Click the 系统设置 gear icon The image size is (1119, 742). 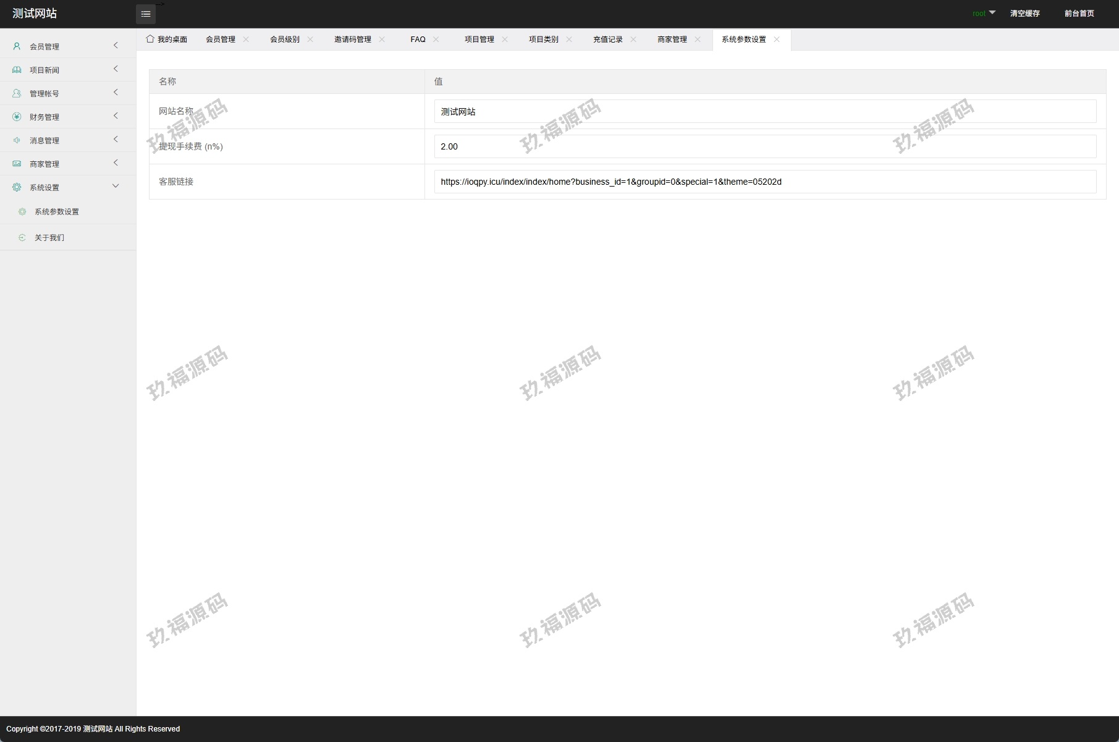pos(17,187)
